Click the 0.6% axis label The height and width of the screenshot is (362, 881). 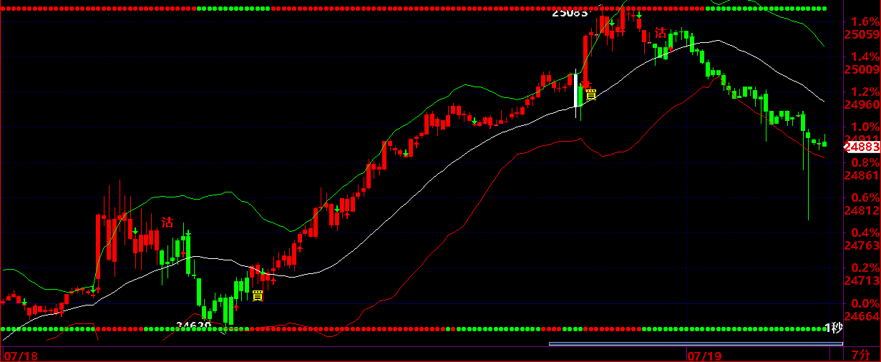[865, 197]
